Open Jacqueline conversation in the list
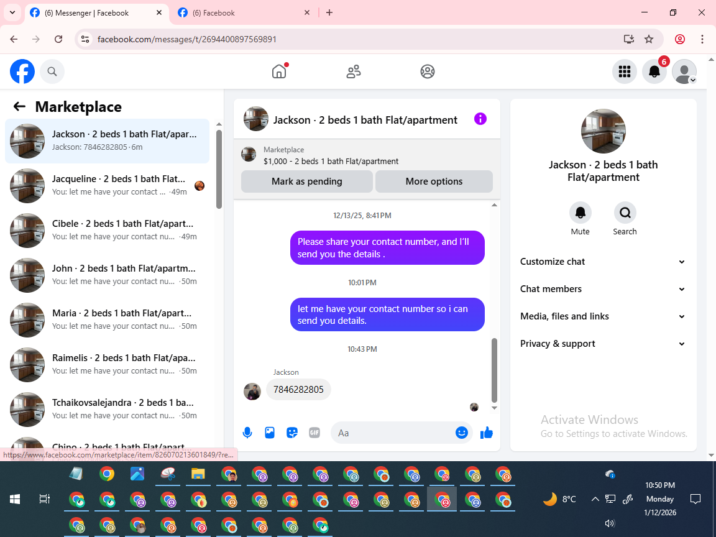 point(108,185)
